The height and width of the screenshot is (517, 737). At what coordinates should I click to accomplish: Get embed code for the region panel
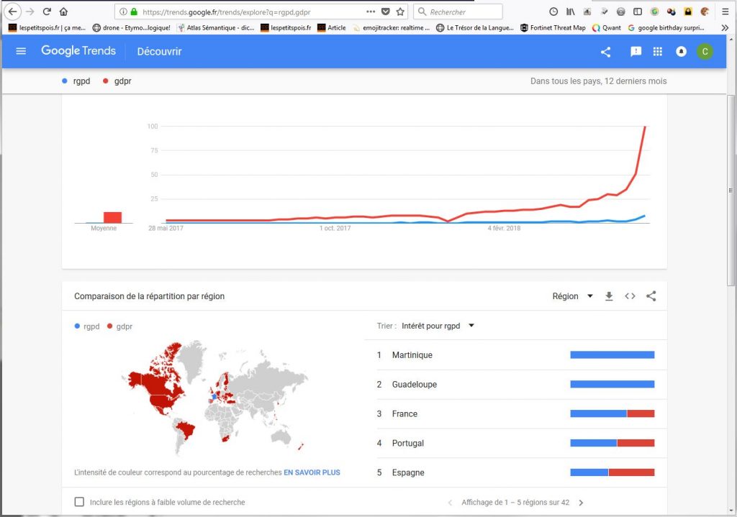630,296
